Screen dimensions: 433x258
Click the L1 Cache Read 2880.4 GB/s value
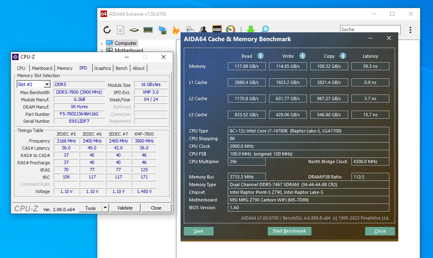pos(247,82)
